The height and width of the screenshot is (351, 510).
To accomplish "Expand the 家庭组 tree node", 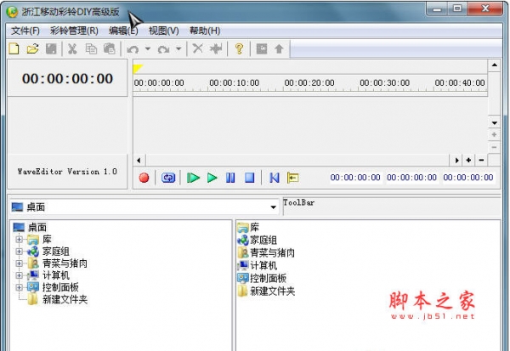I will point(19,252).
